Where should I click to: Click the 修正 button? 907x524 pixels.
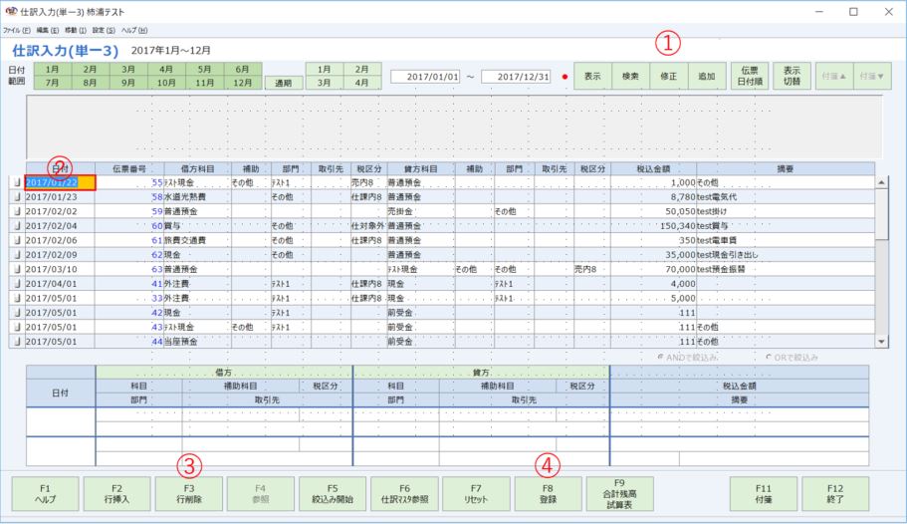coord(669,76)
